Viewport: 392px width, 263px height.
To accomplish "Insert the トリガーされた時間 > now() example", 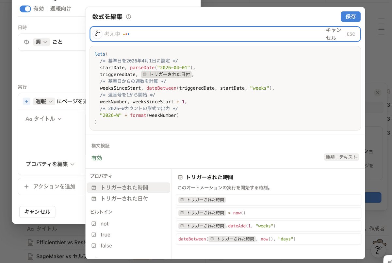I will pyautogui.click(x=268, y=213).
